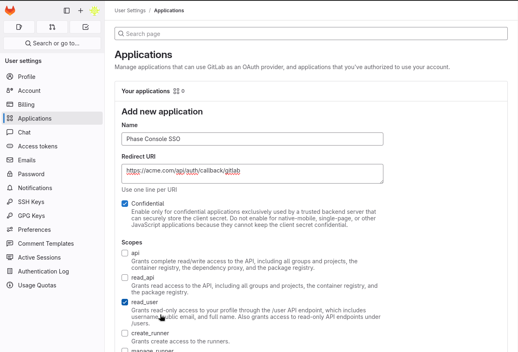Click the Billing credit card icon
Viewport: 518px width, 352px height.
[x=10, y=104]
